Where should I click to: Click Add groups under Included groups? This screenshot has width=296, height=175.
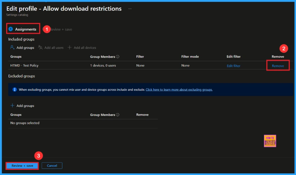point(25,48)
